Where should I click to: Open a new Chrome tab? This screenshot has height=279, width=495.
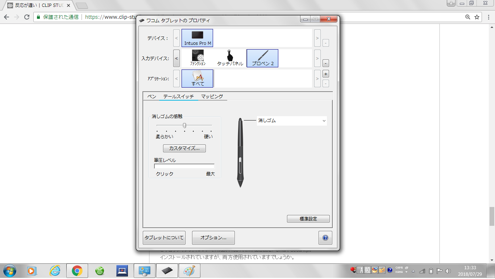pos(82,6)
